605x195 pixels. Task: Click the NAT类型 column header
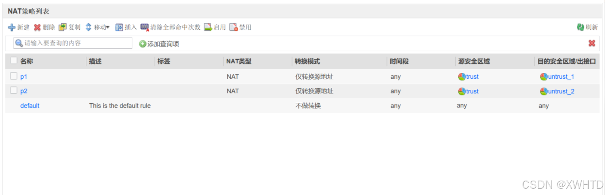[238, 61]
